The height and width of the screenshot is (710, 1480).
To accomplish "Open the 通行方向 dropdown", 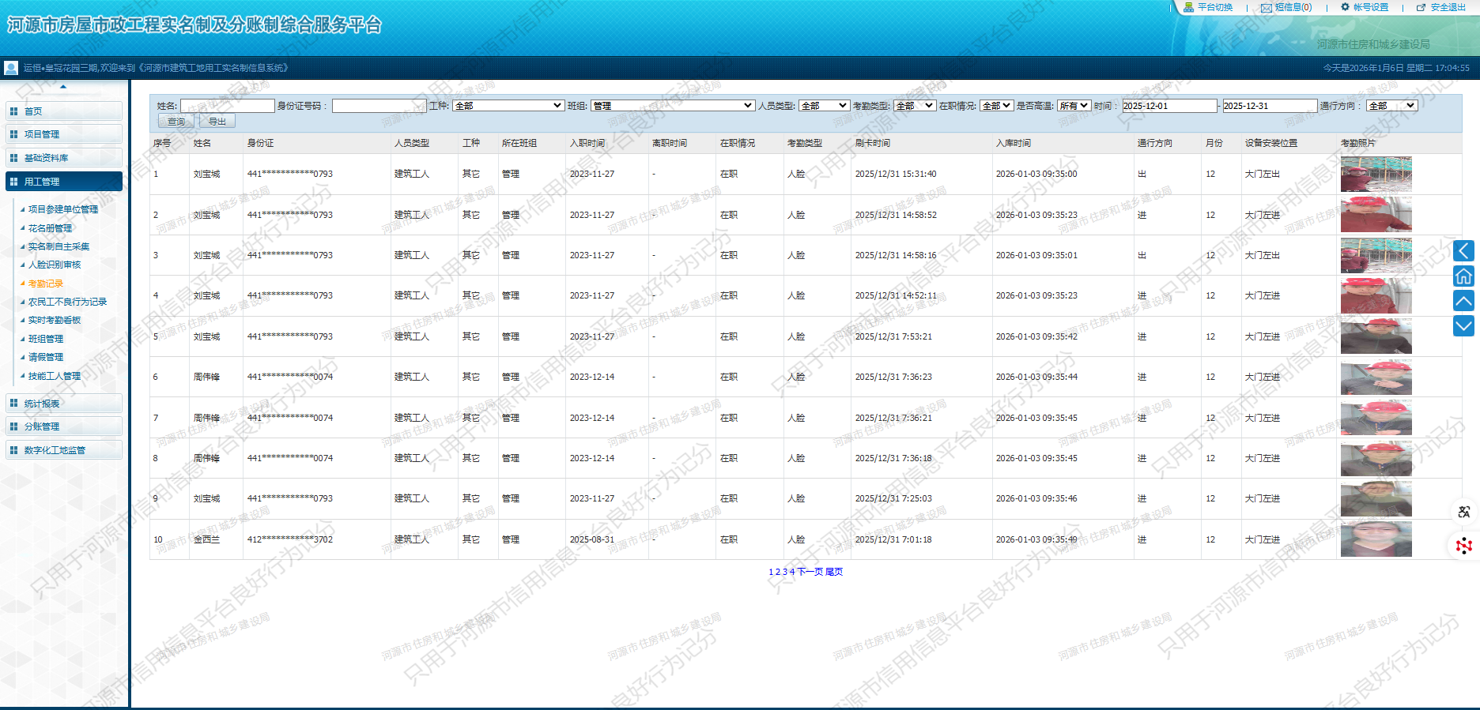I will [1391, 106].
